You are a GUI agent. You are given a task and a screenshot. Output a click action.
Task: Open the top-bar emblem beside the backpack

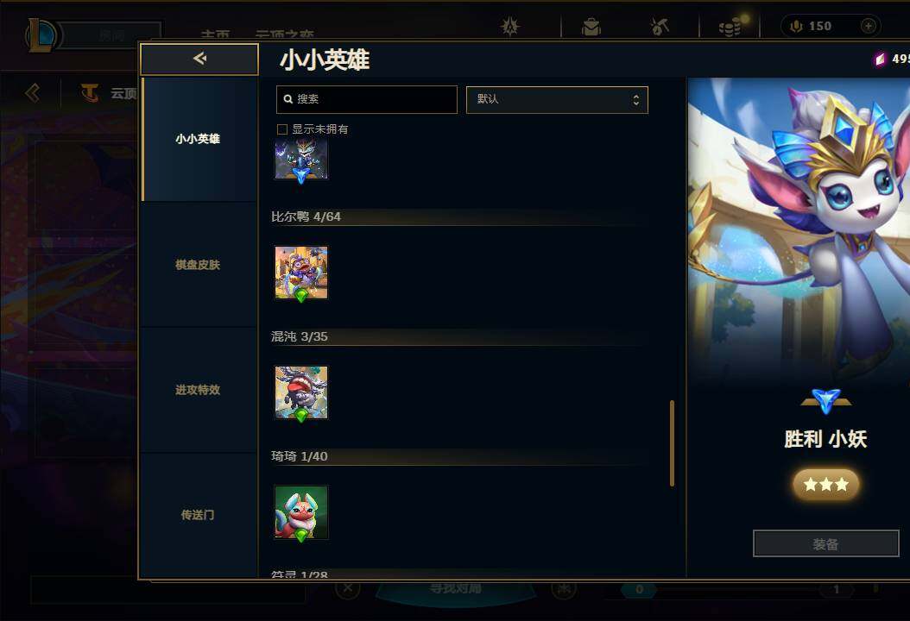510,27
